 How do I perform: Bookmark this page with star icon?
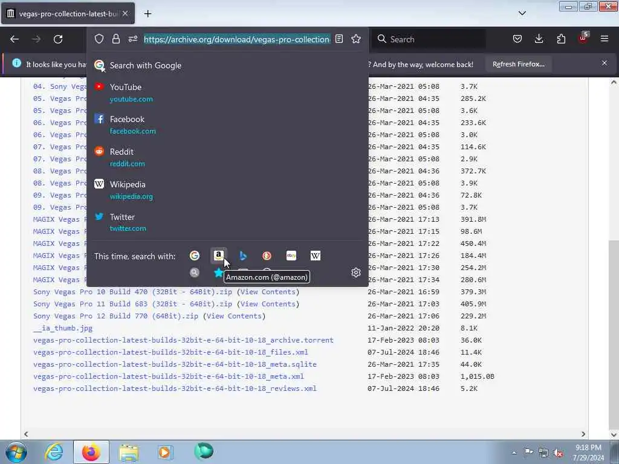[356, 39]
